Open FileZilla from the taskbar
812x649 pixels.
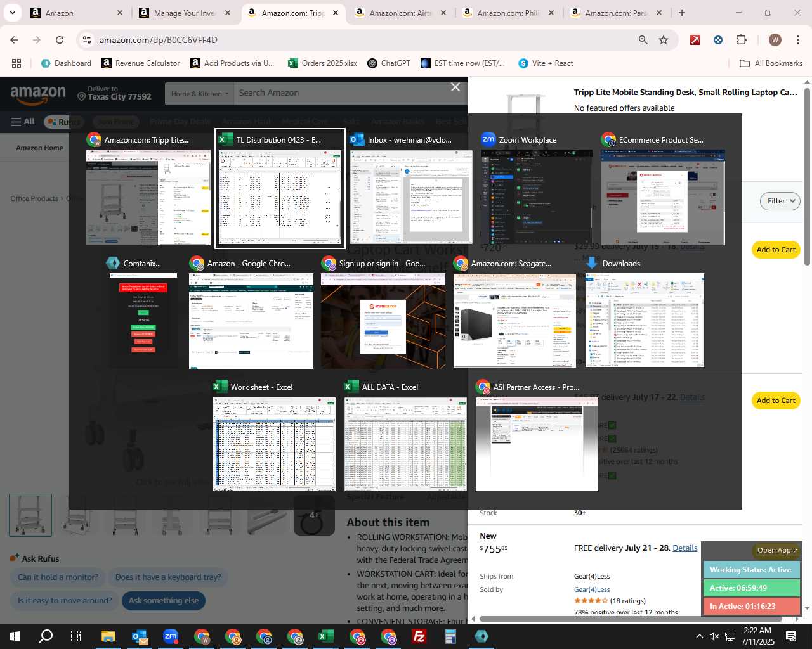(x=419, y=636)
